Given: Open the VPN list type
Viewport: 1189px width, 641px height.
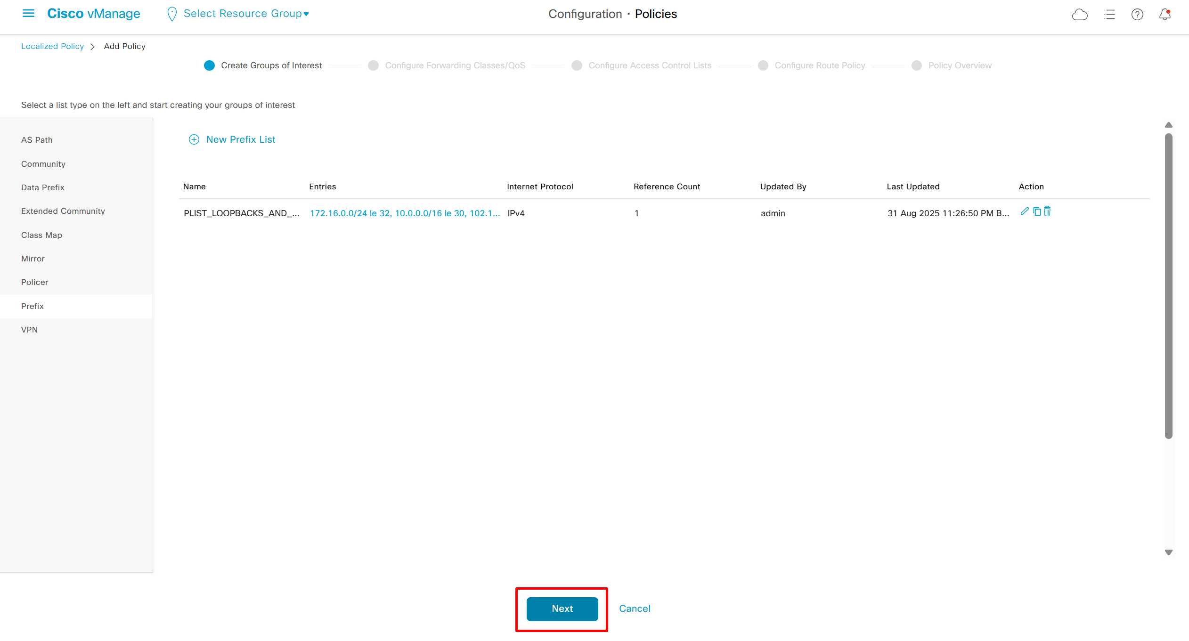Looking at the screenshot, I should click(x=29, y=330).
